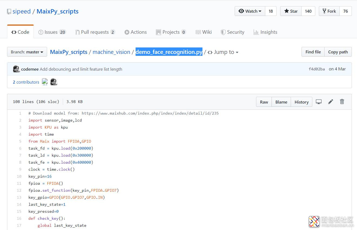
Task: Open the machine_vision folder breadcrumb
Action: pos(111,52)
